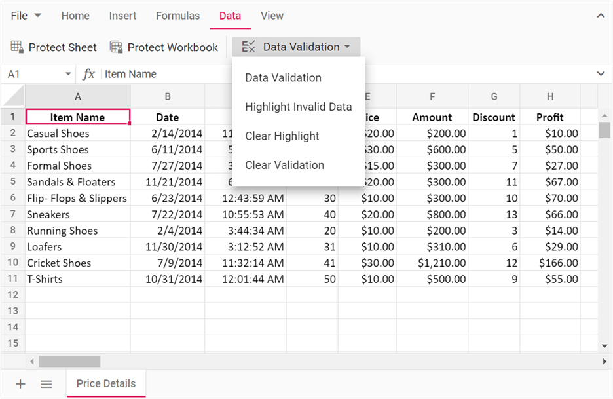Viewport: 613px width, 399px height.
Task: Open the Name Box dropdown arrow
Action: pos(68,74)
